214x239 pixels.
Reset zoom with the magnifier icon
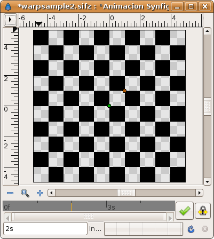(25, 193)
